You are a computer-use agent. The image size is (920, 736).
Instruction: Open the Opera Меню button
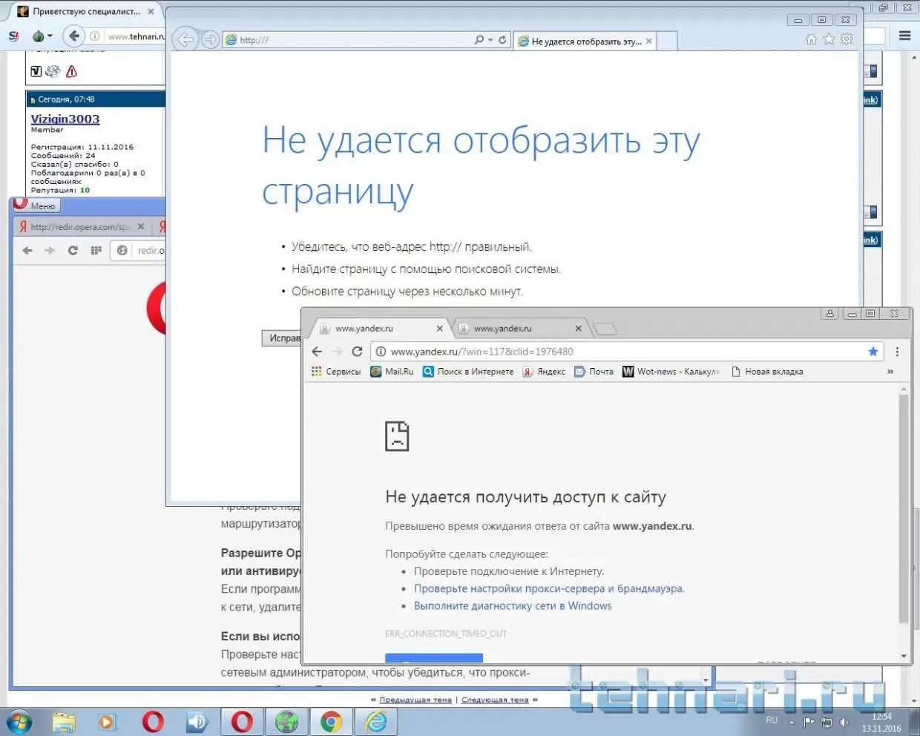36,206
